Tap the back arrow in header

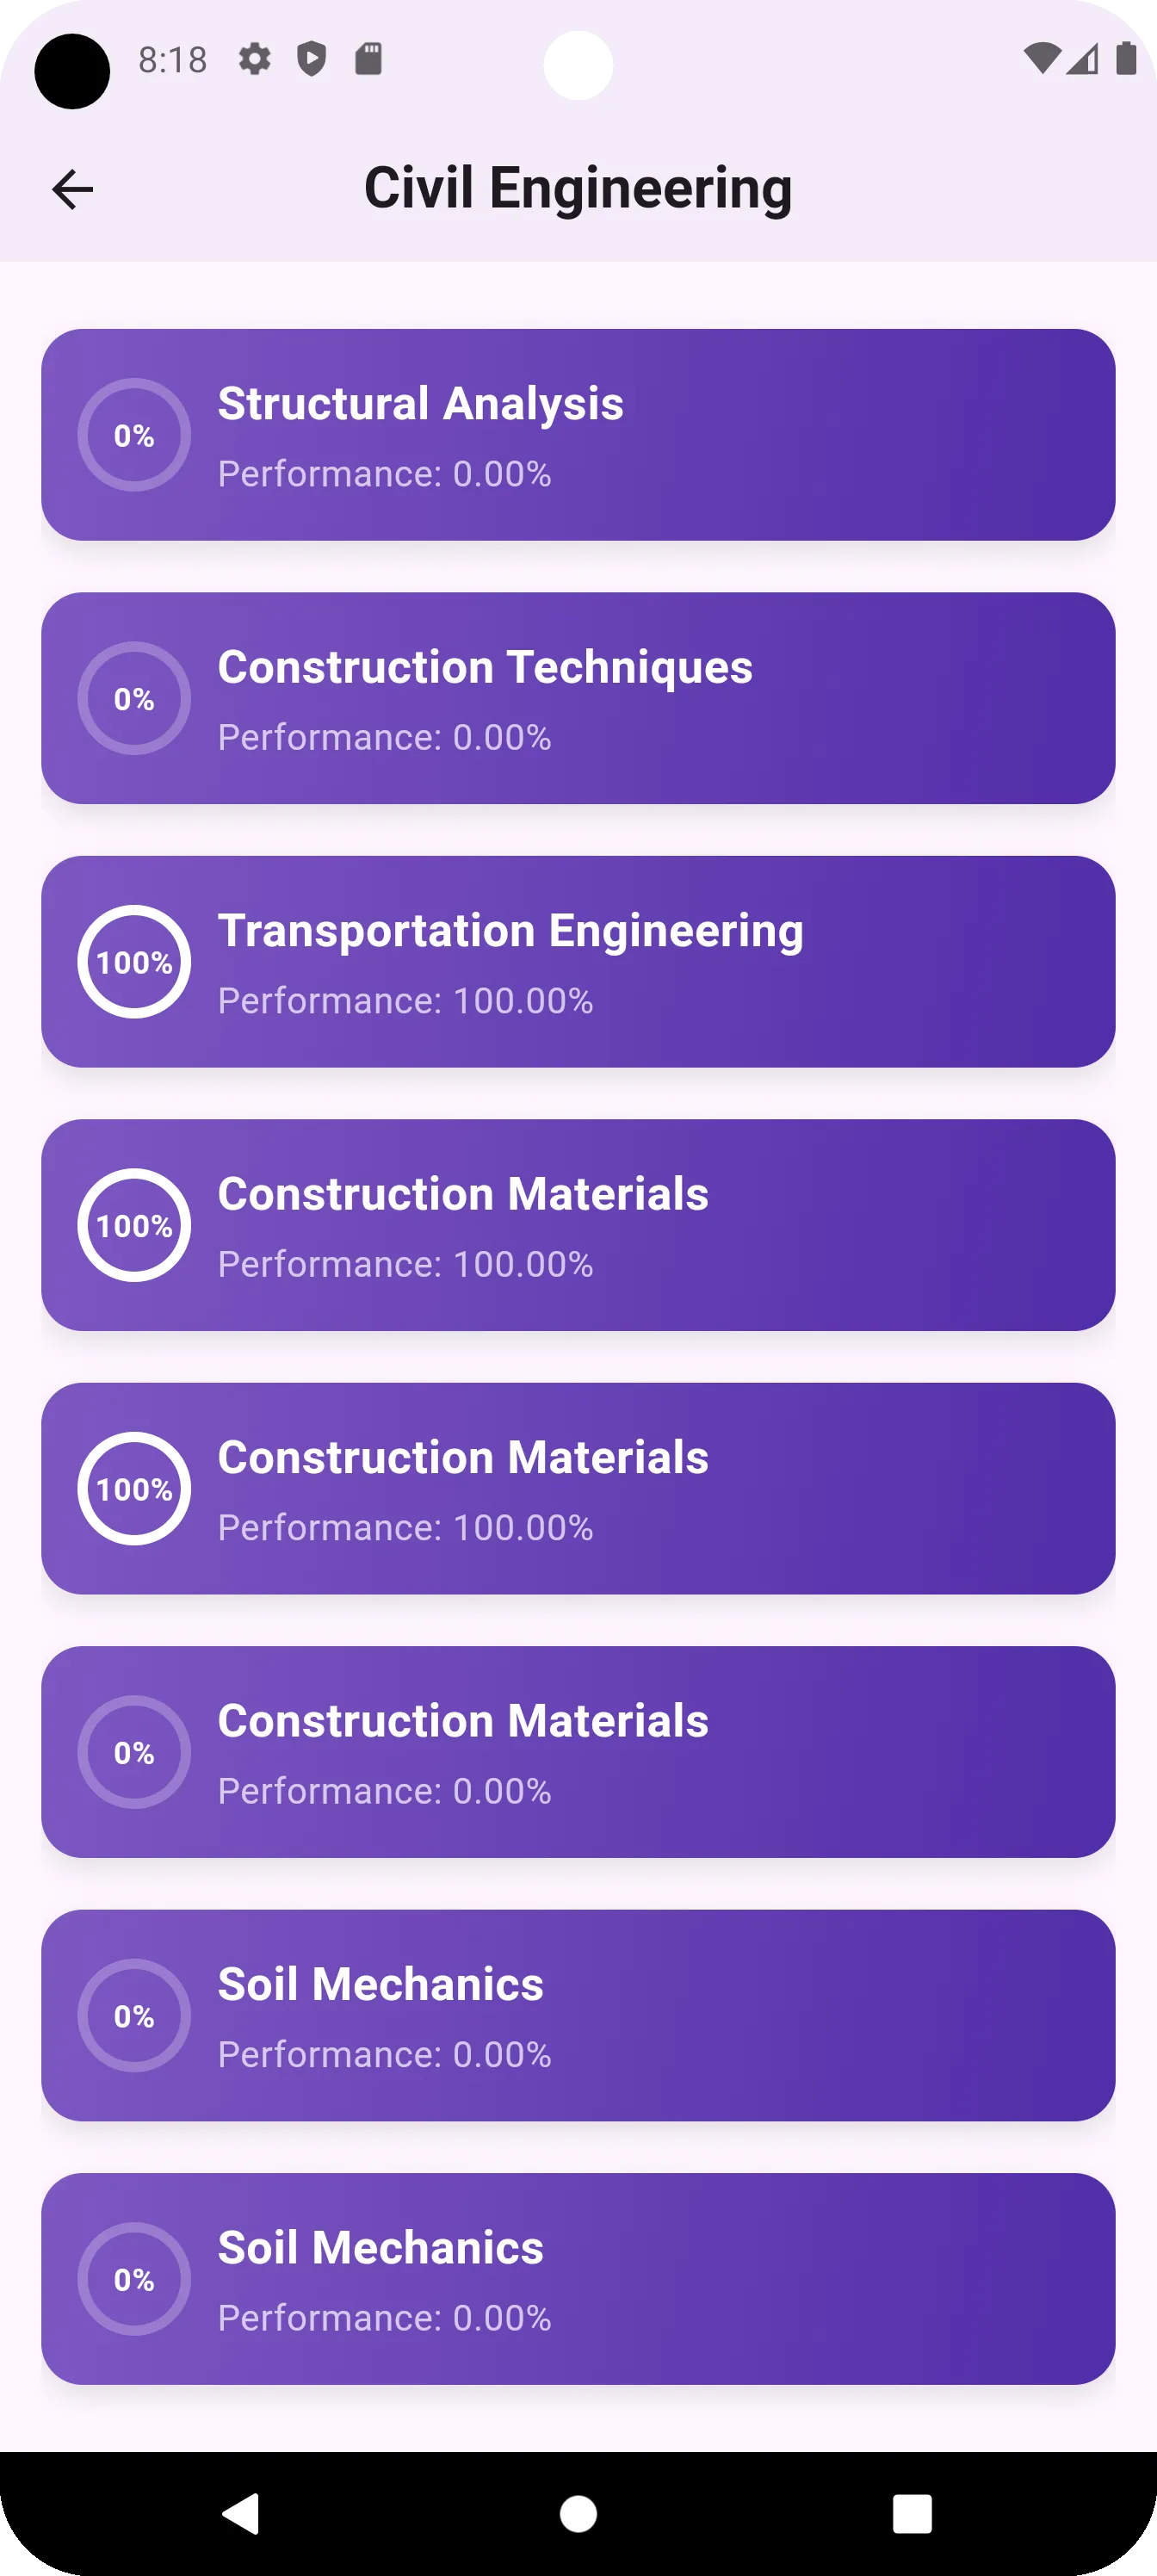pos(72,189)
